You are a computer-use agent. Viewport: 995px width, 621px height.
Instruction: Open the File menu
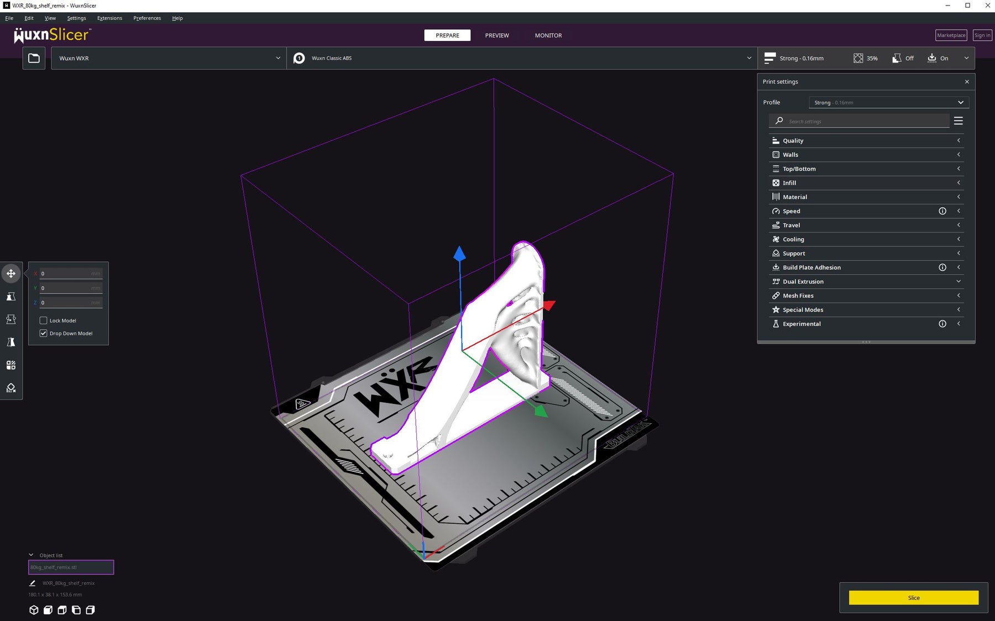[x=9, y=18]
